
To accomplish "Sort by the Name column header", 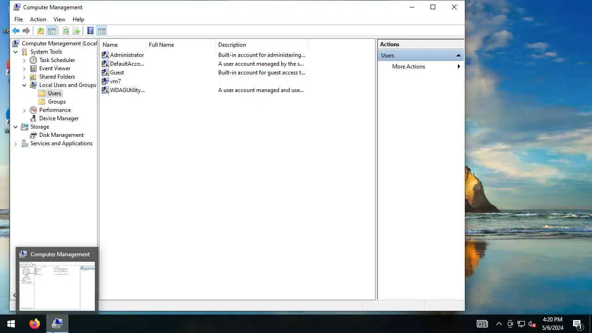I will 123,45.
